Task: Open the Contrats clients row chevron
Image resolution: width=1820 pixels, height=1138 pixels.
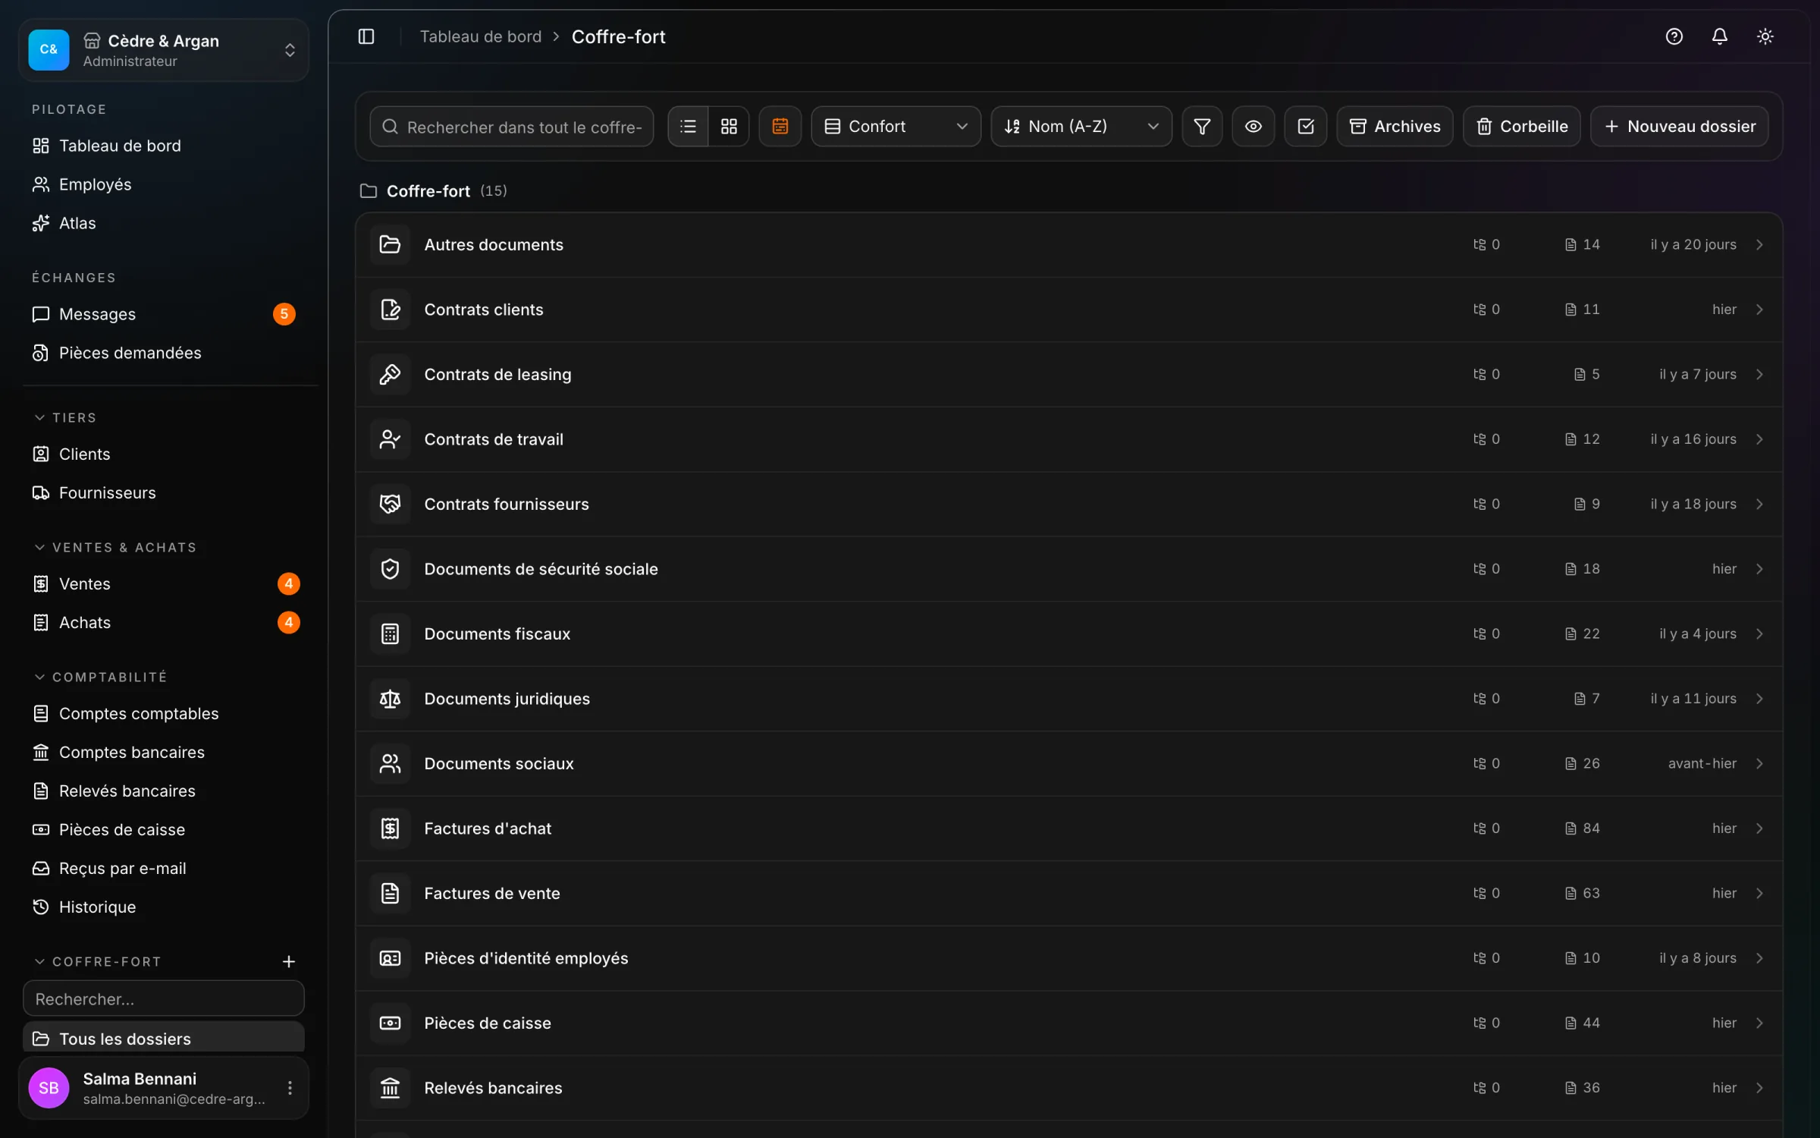Action: (x=1759, y=310)
